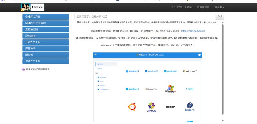Expand the 联系我 dropdown menu
Viewport: 257px width, 124px height.
(x=219, y=7)
